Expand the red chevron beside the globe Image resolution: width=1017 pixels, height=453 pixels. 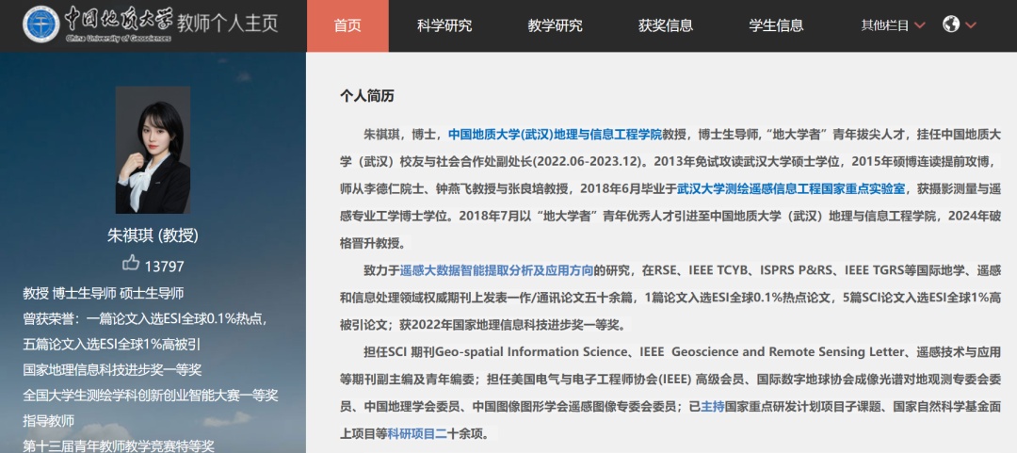(x=971, y=25)
